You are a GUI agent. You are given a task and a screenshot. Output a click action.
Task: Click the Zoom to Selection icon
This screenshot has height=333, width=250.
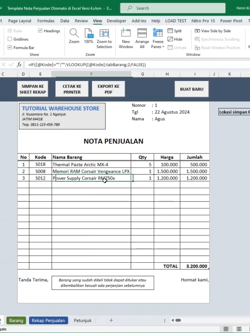104,33
